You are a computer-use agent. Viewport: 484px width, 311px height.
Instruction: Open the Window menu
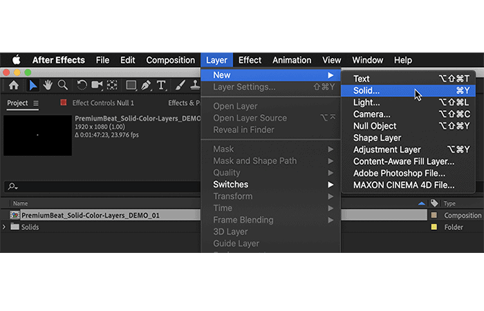pos(368,60)
